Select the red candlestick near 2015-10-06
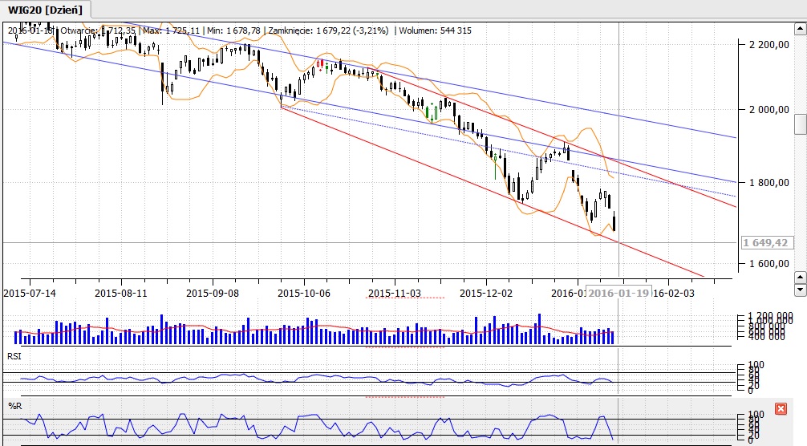Viewport: 807px width, 446px height. click(x=323, y=65)
